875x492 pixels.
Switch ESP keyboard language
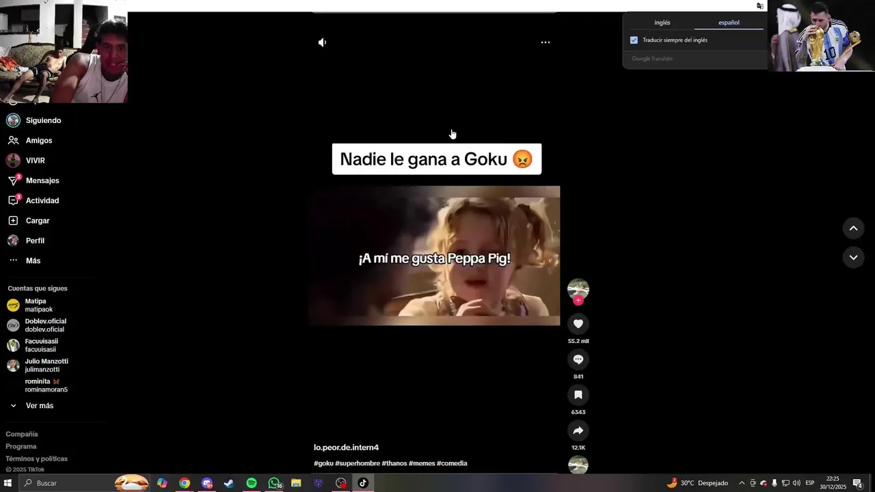810,483
